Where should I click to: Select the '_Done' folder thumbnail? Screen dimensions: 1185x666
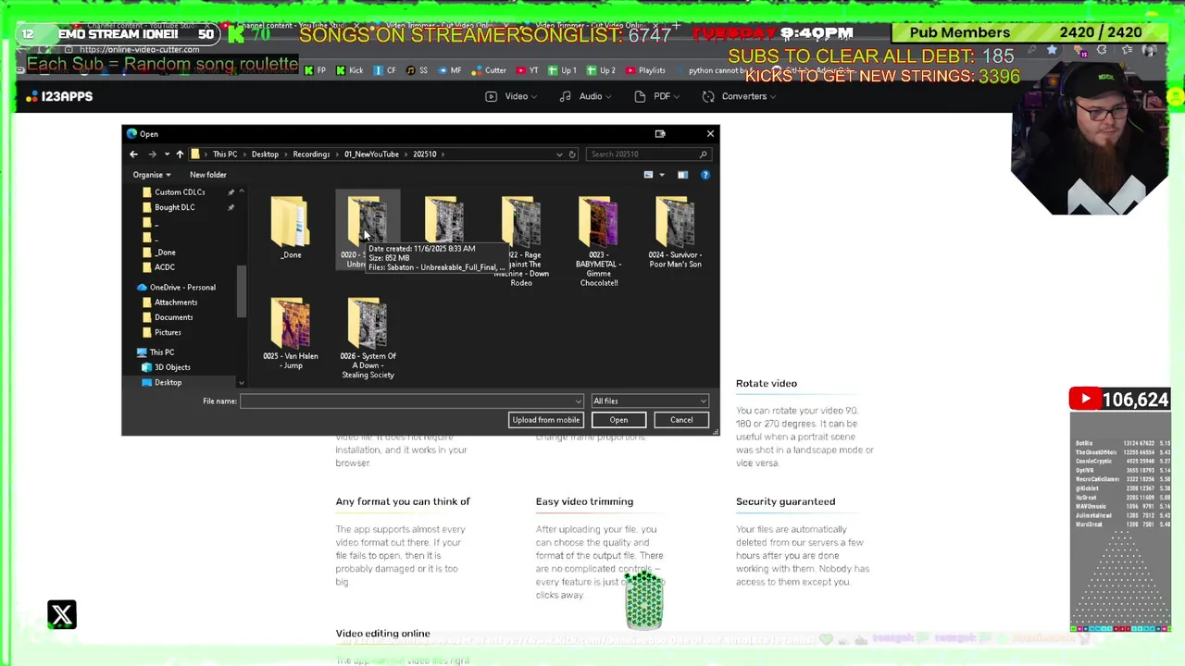[x=291, y=228]
